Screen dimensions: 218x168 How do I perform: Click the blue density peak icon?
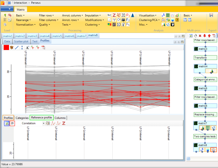(x=133, y=15)
